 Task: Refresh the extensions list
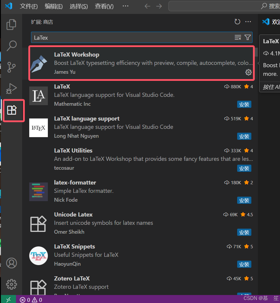[237, 22]
